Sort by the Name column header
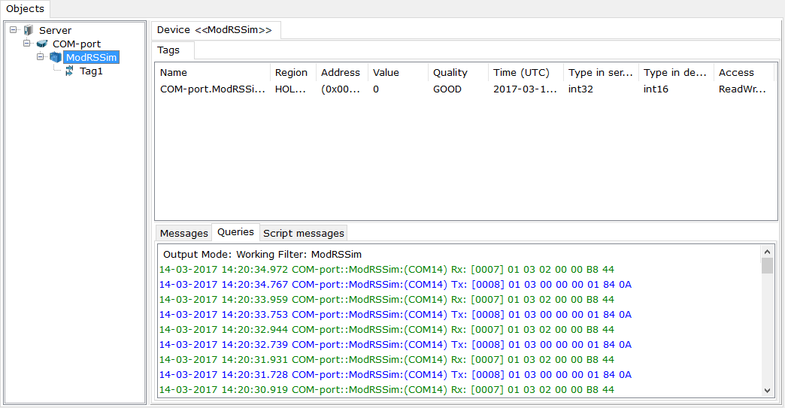Screen dimensions: 785x408 212,72
